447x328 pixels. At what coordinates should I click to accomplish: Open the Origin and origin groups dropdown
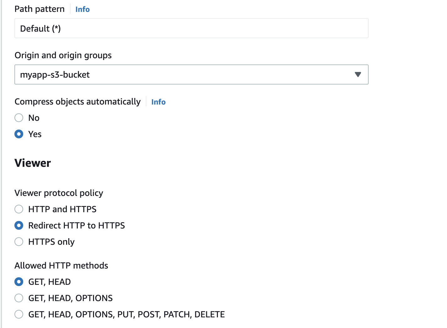(x=192, y=74)
